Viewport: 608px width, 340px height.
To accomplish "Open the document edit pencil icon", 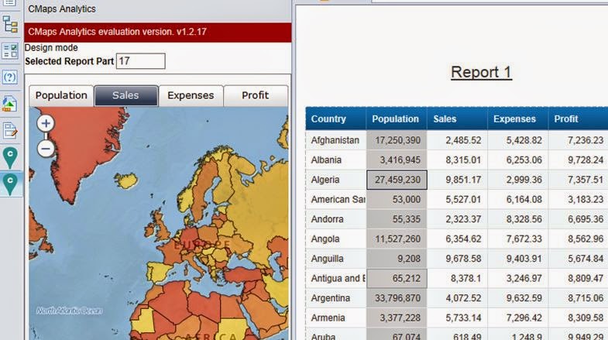I will coord(10,131).
